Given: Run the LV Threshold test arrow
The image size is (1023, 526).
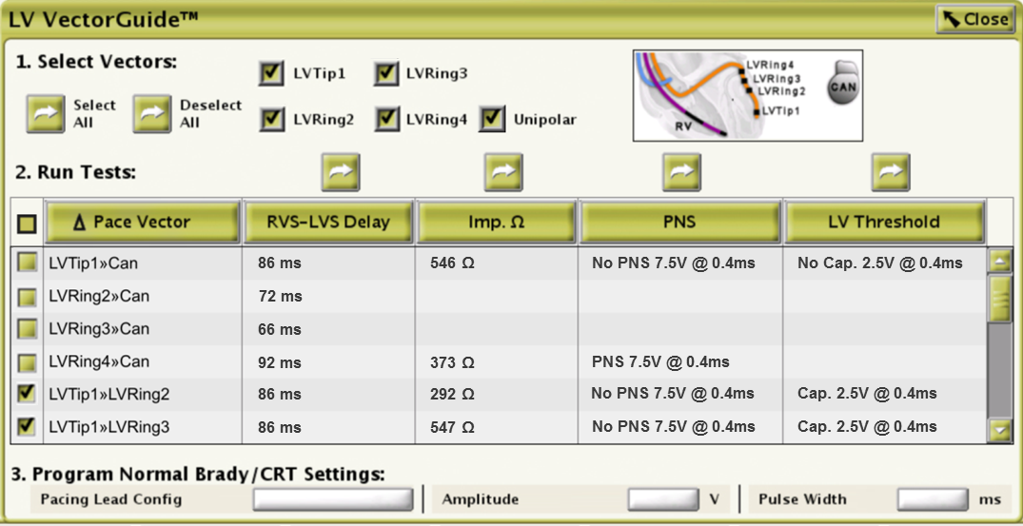Looking at the screenshot, I should [891, 172].
